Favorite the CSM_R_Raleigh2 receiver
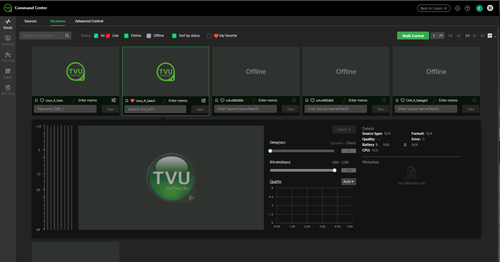Viewport: 500px width, 262px height. (x=403, y=100)
